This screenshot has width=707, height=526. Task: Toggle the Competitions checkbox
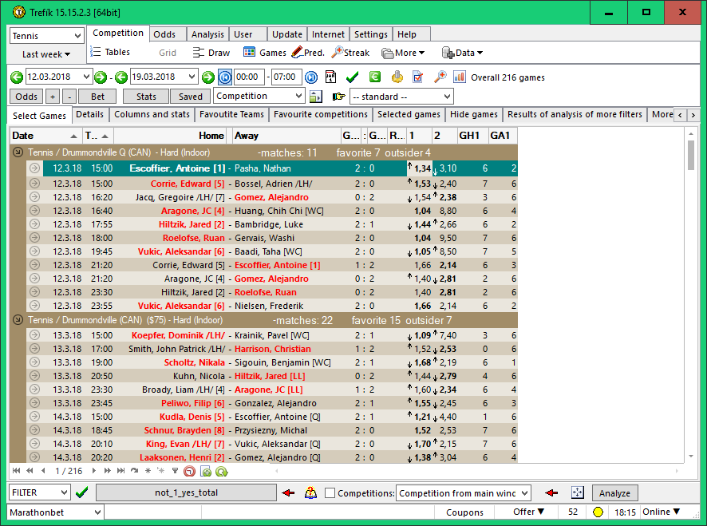tap(330, 493)
